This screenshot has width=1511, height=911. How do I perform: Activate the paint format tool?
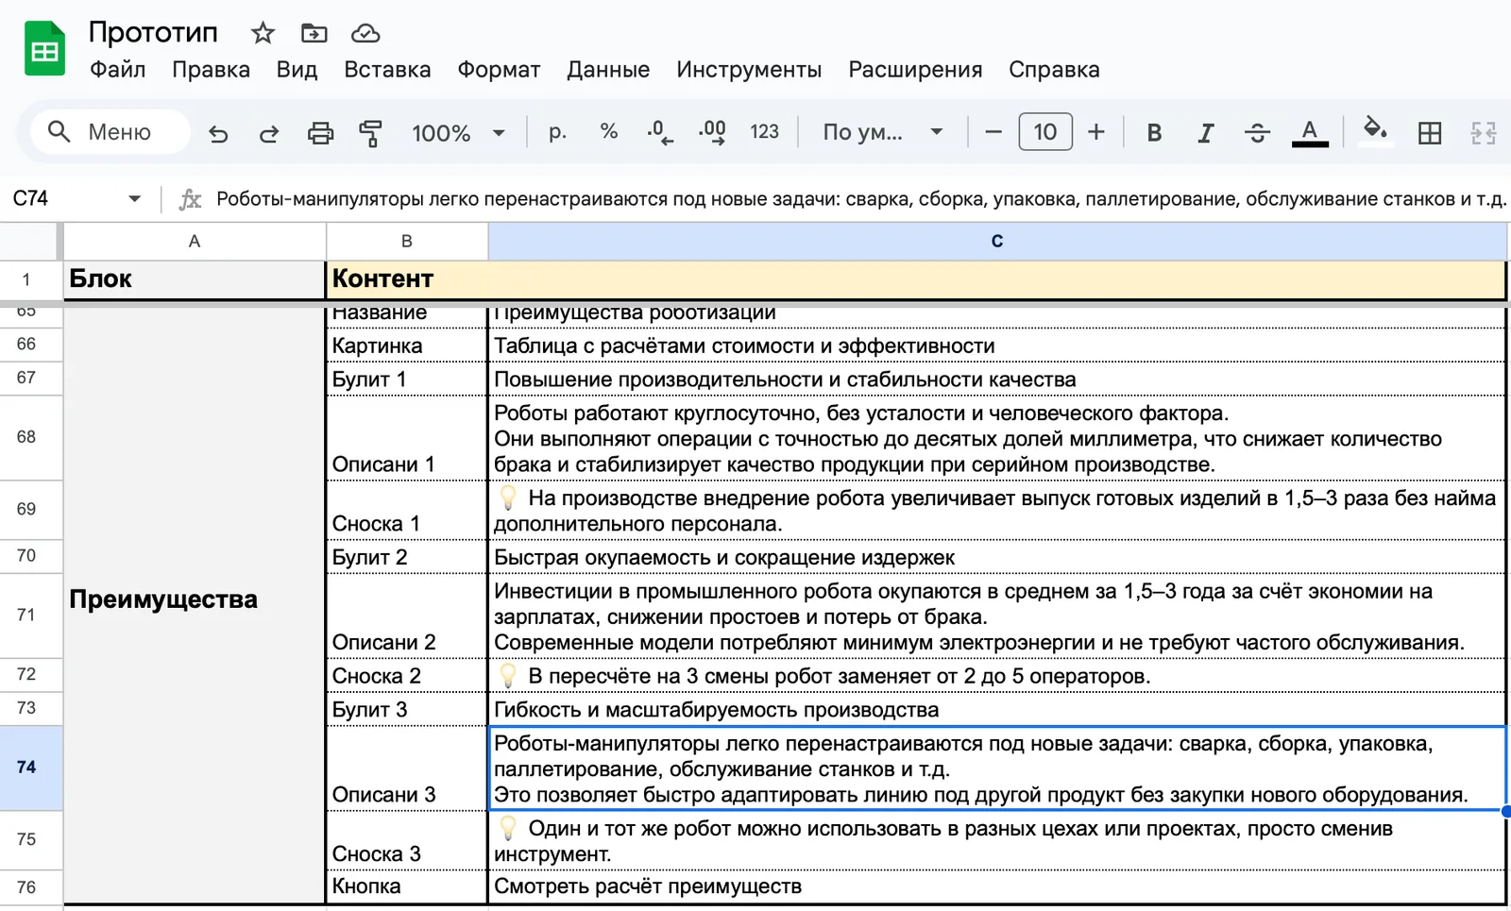[x=371, y=133]
